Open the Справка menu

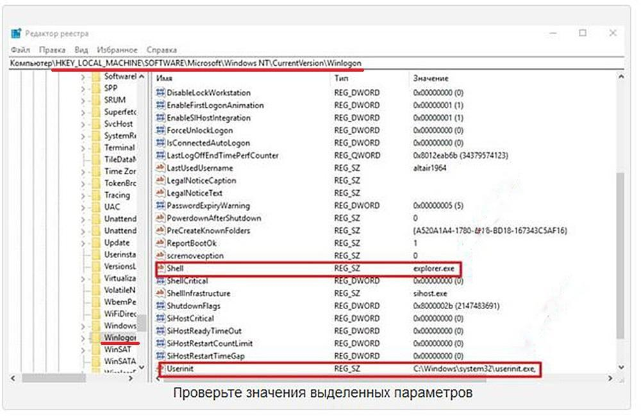click(162, 50)
